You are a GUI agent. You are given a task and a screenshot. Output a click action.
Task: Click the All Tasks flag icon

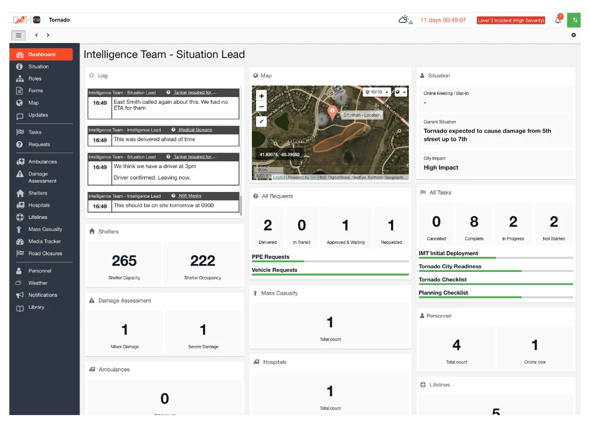pos(423,192)
